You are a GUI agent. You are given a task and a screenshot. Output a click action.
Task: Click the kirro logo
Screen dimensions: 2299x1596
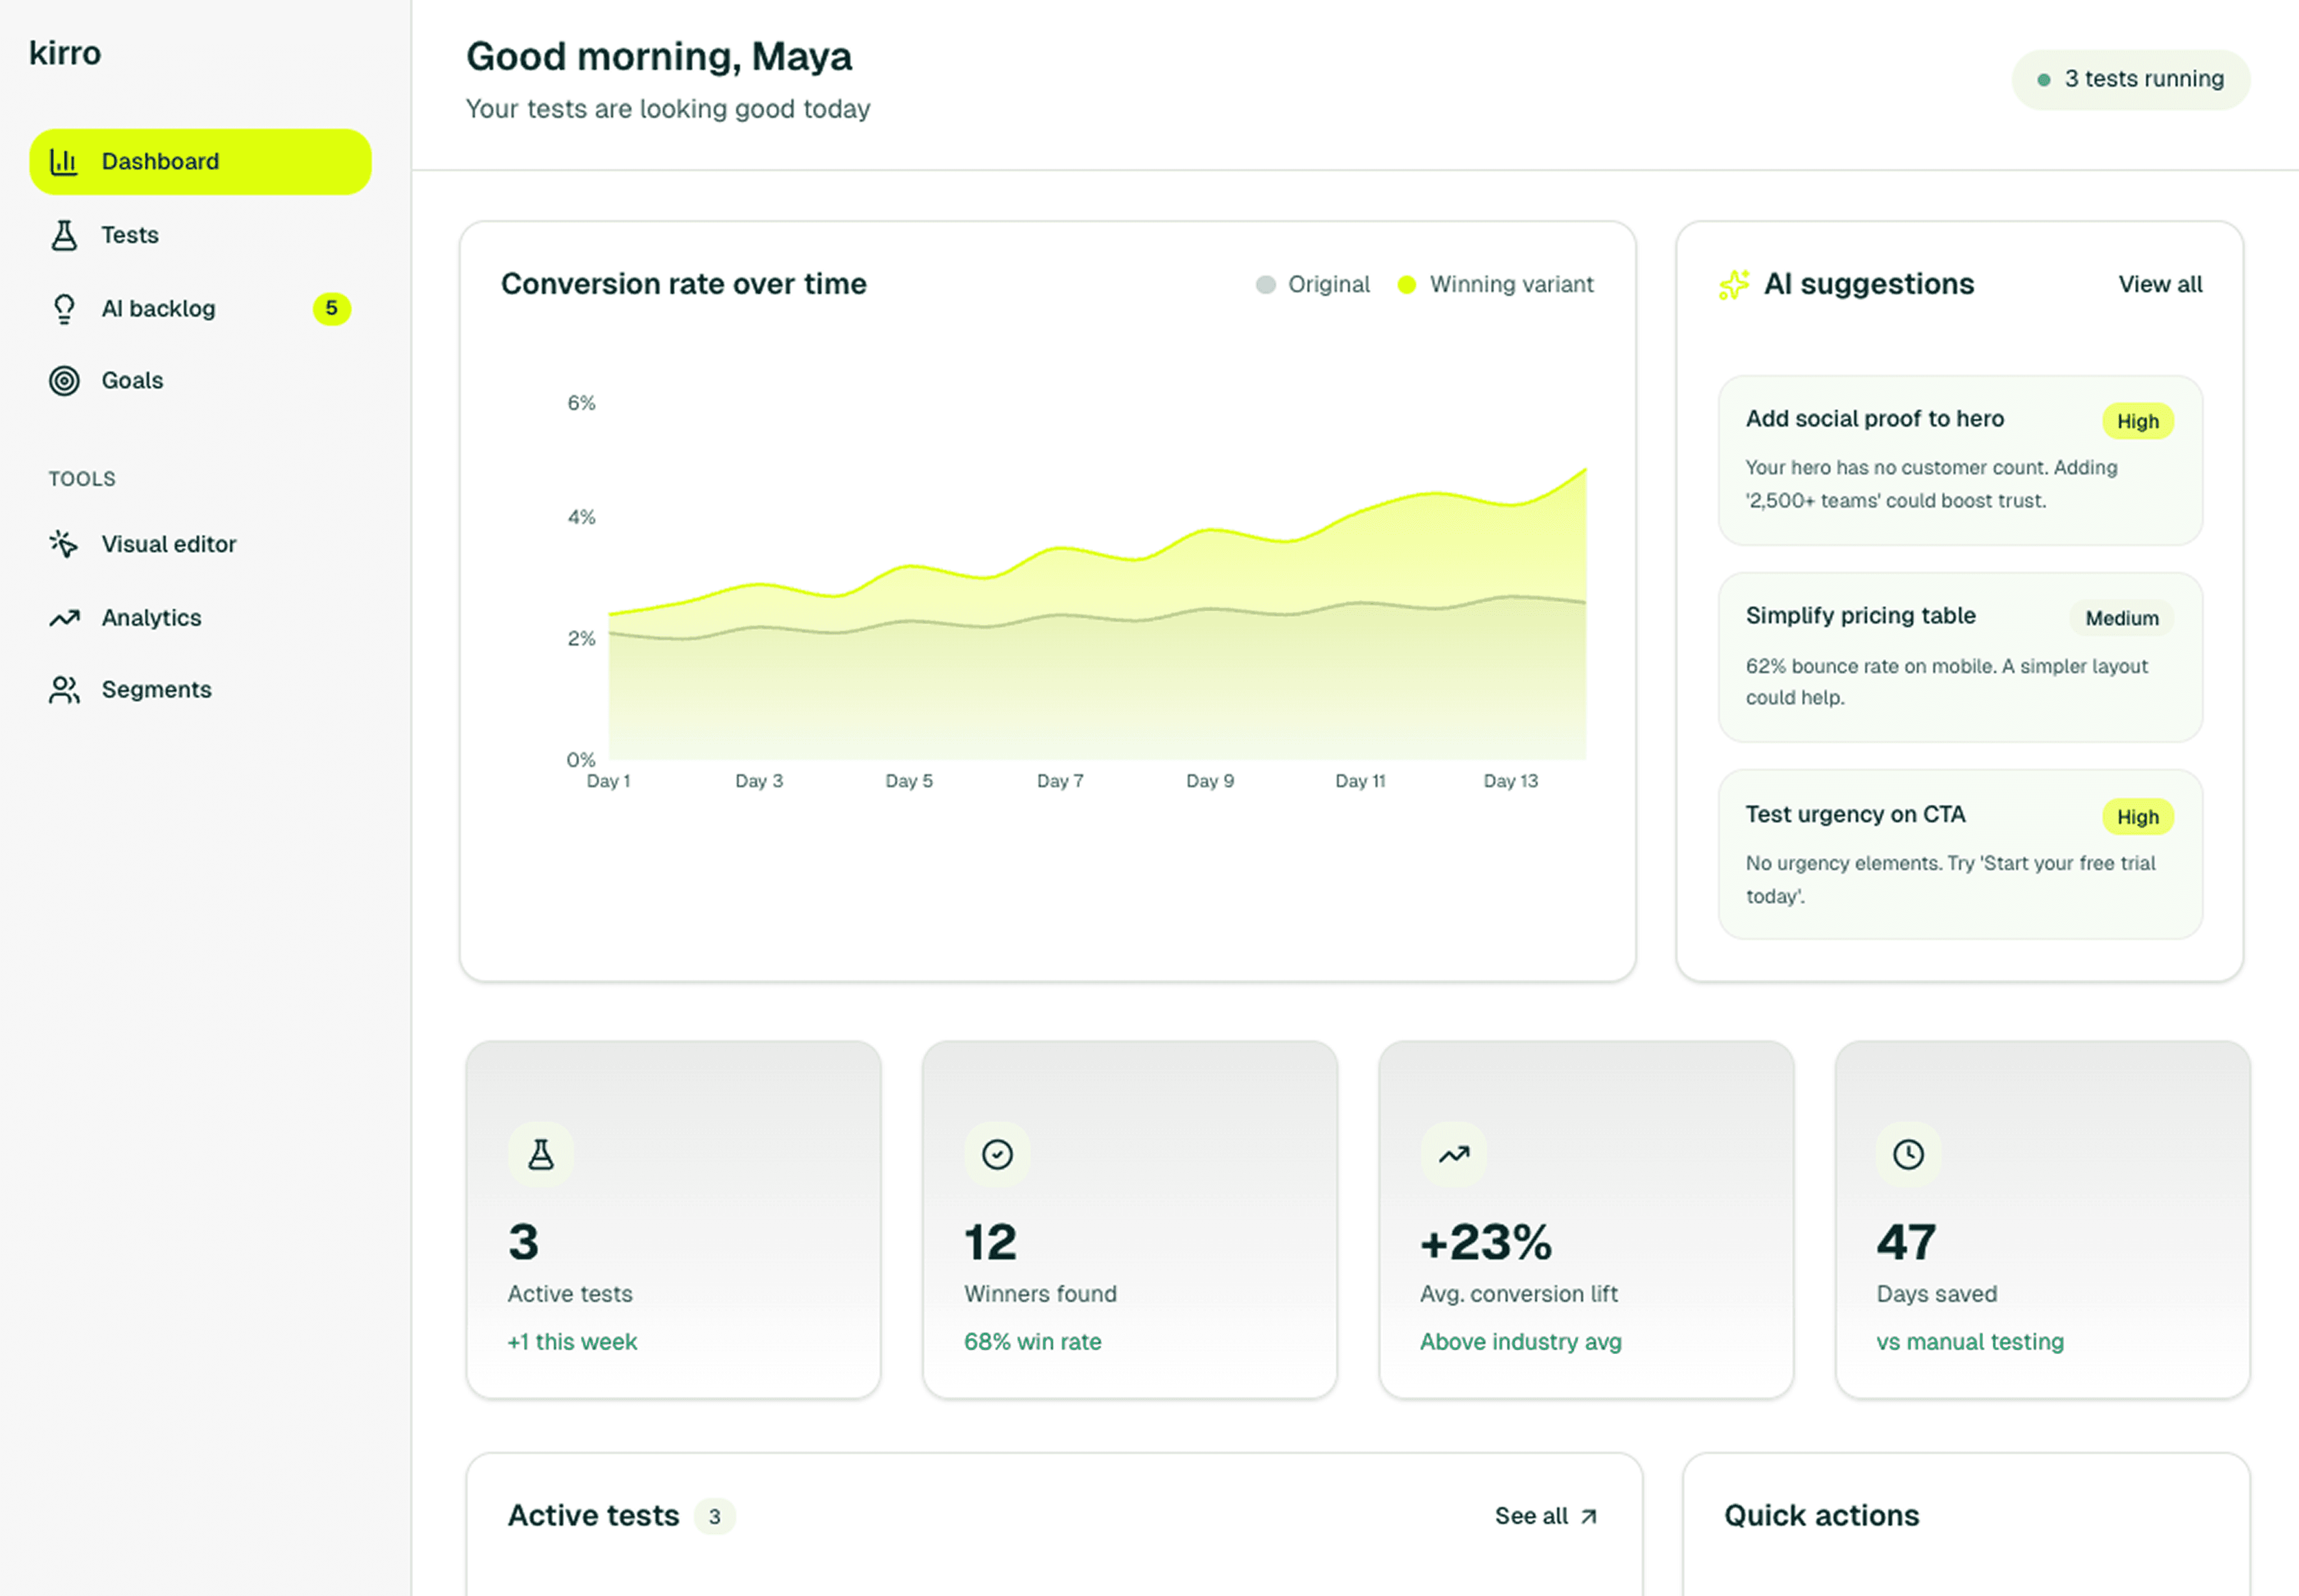click(64, 53)
